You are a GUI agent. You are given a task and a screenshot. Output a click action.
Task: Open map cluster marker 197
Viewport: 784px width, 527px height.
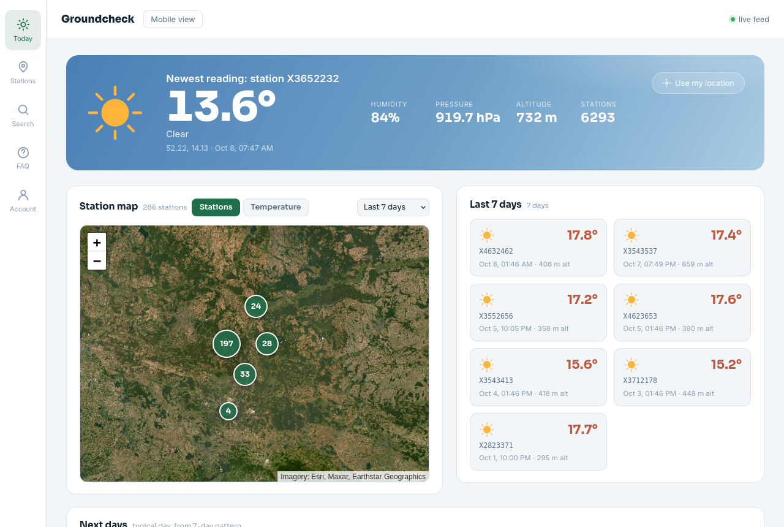point(227,344)
